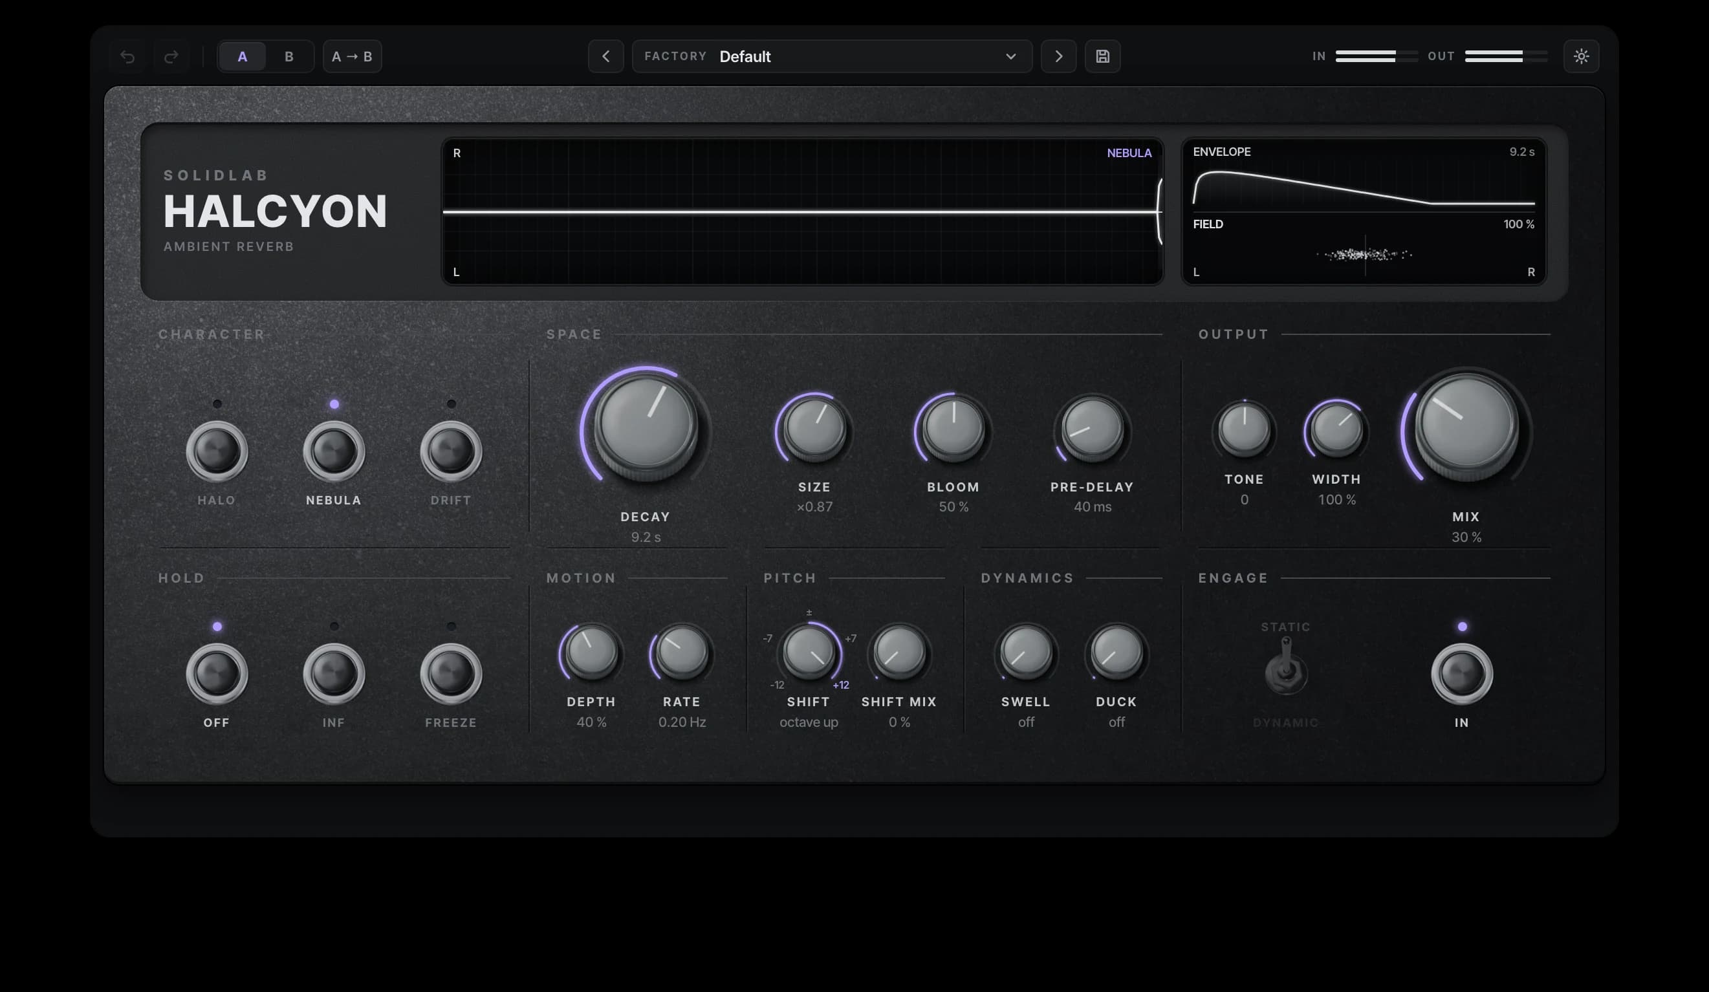1709x992 pixels.
Task: Select the DRIFT character button
Action: [451, 451]
